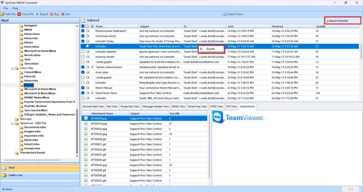Select the Hostgator folder icon
Image resolution: width=363 pixels, height=192 pixels.
21,26
